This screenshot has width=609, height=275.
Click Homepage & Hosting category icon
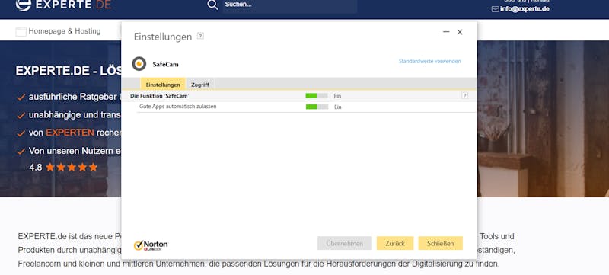[x=21, y=32]
